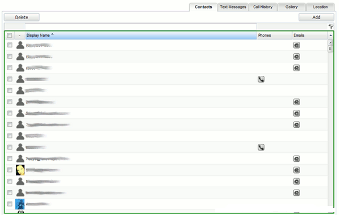The height and width of the screenshot is (215, 339).
Task: Tick the select-all checkbox in the header
Action: point(10,35)
